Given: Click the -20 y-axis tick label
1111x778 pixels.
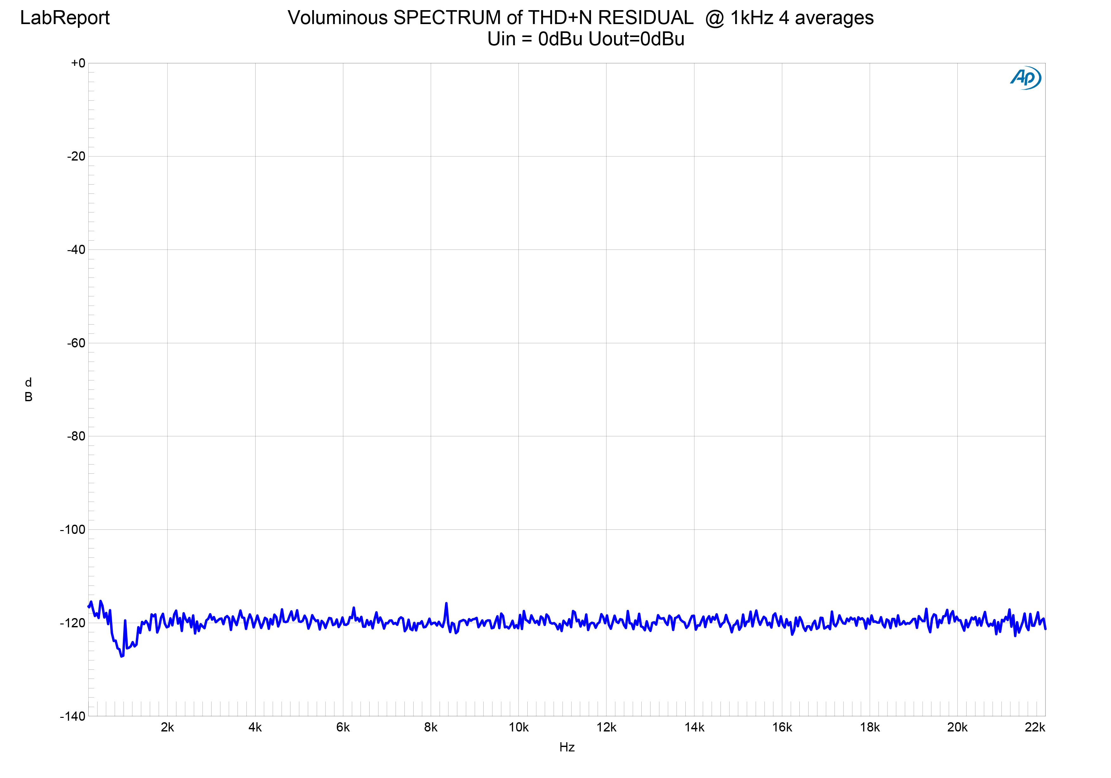Looking at the screenshot, I should pyautogui.click(x=76, y=156).
